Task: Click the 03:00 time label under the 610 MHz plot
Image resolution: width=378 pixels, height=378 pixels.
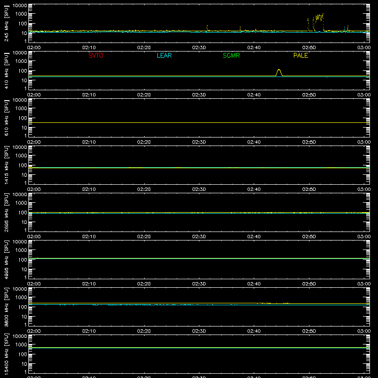Action: tap(364, 142)
